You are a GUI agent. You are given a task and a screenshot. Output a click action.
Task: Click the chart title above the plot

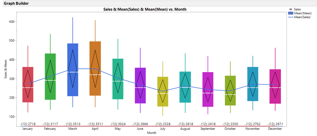(145, 9)
